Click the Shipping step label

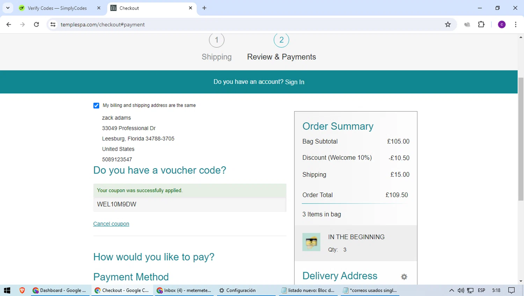tap(217, 57)
